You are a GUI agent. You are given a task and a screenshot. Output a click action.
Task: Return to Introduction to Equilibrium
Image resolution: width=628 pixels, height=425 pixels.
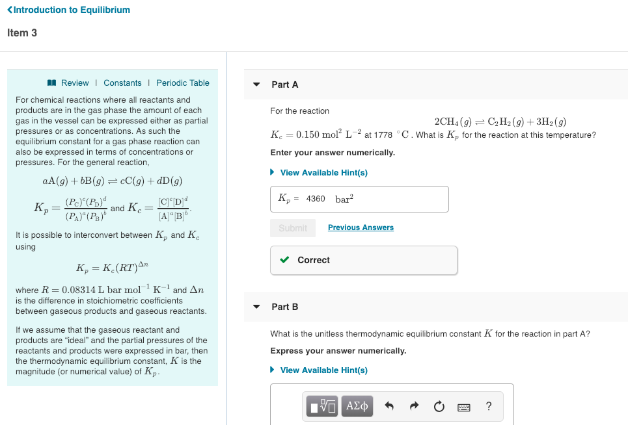tap(68, 9)
